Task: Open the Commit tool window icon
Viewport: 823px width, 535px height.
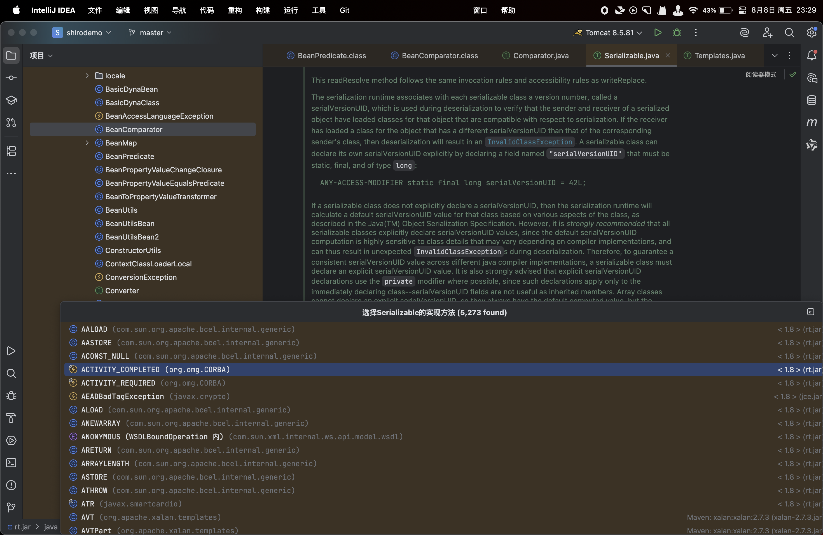Action: (x=11, y=78)
